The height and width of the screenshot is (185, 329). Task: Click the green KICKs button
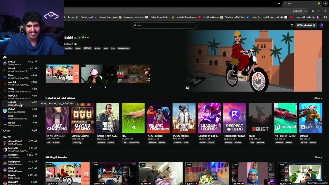(x=306, y=25)
